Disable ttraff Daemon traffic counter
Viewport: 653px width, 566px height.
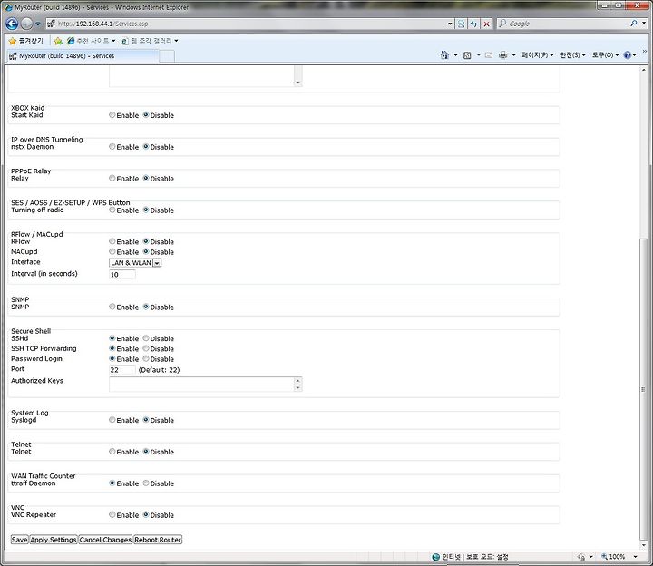(146, 483)
